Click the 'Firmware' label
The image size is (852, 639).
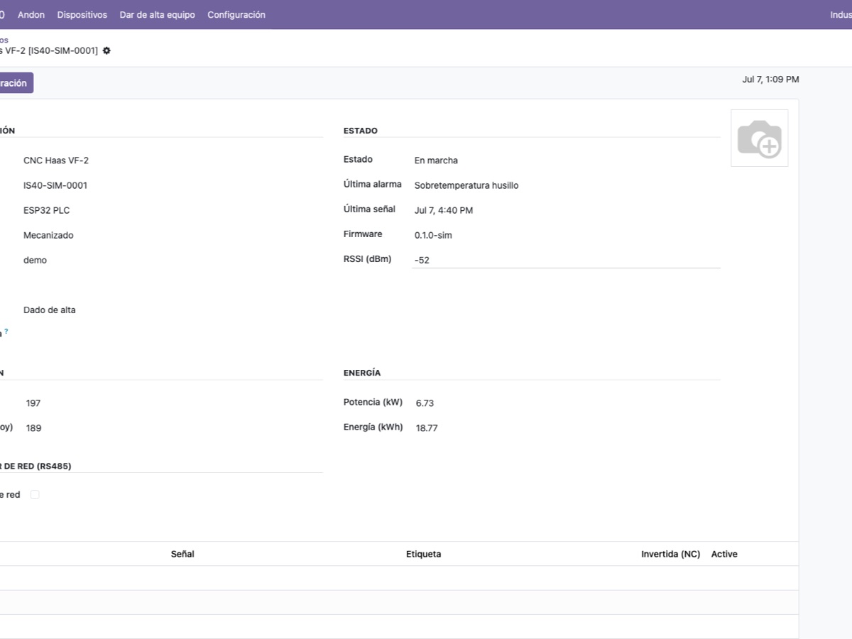pyautogui.click(x=363, y=234)
